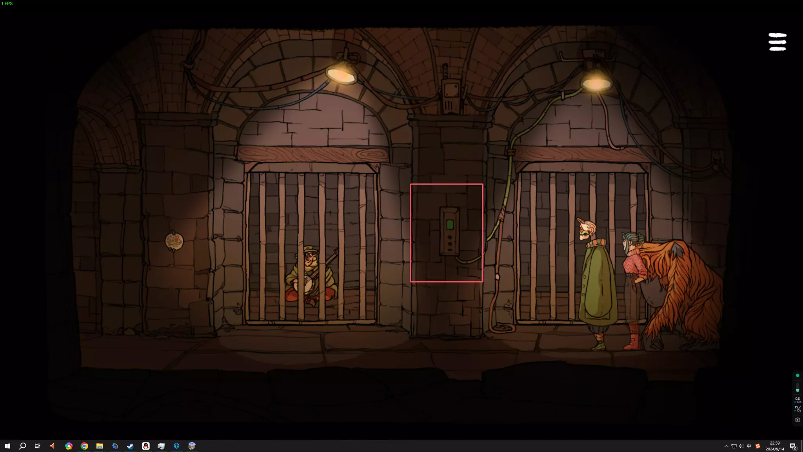Toggle the Chinese input mode indicator
This screenshot has height=452, width=803.
[749, 446]
